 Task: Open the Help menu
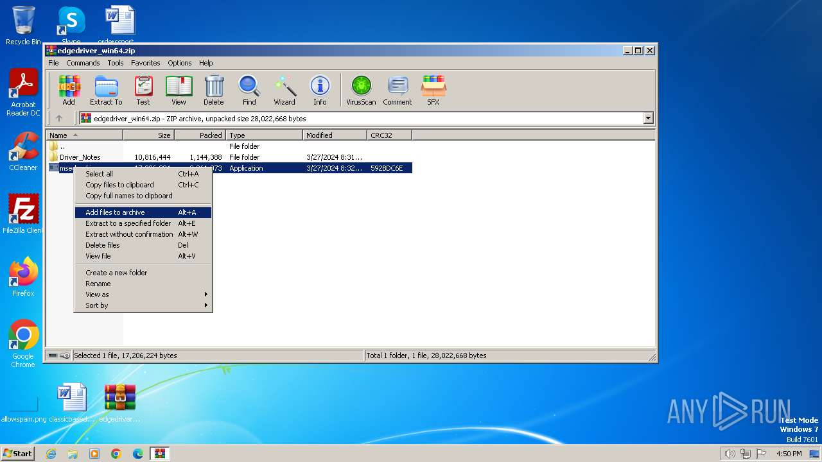coord(205,63)
